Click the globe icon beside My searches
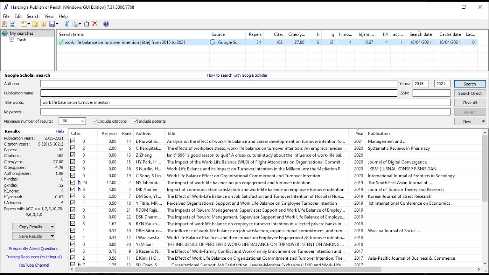 click(5, 33)
